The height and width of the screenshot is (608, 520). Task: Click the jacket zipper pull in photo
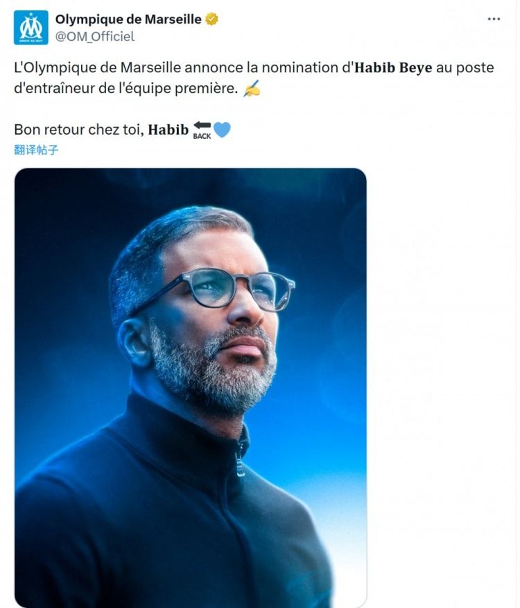pos(240,464)
